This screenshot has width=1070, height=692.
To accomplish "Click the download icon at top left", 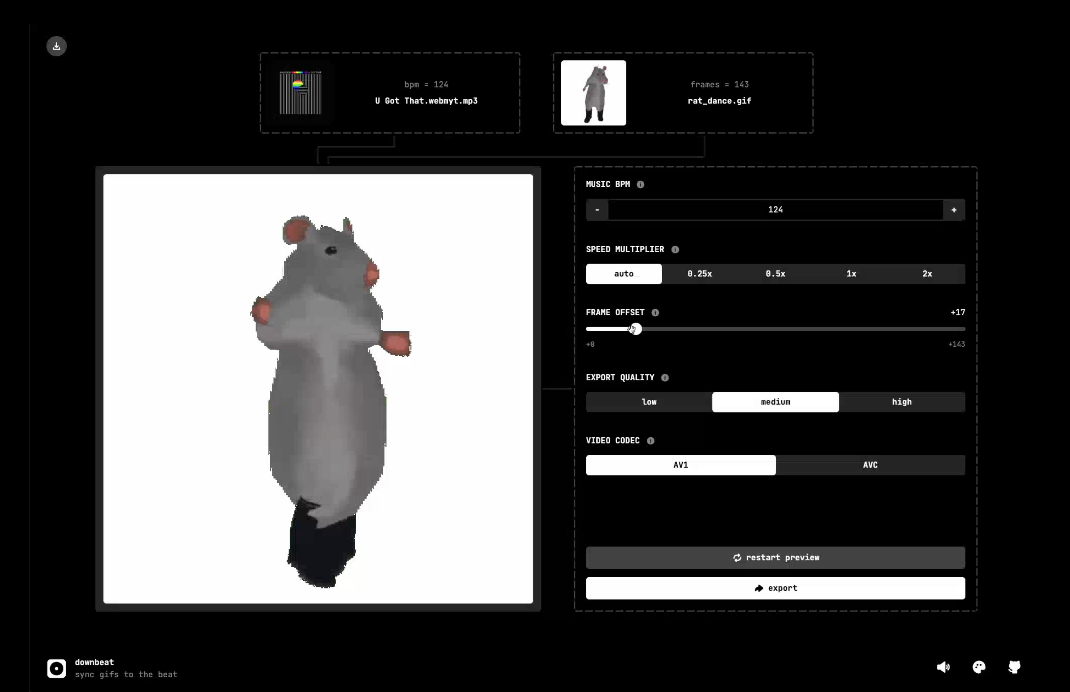I will 57,46.
